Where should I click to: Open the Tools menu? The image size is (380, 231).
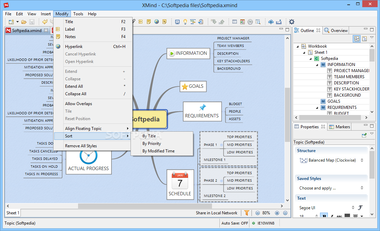78,14
